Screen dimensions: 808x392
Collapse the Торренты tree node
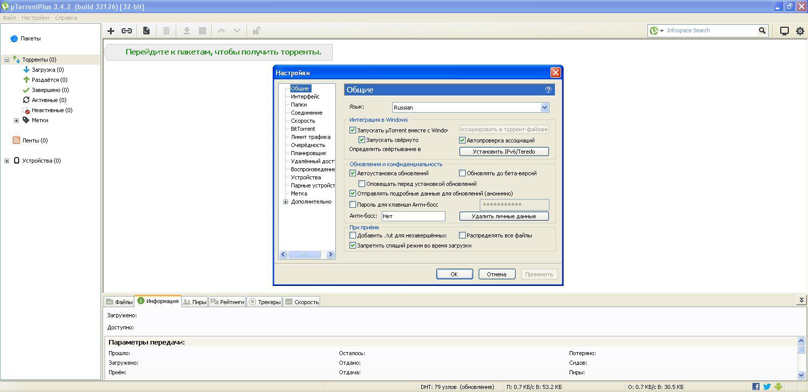[x=7, y=60]
